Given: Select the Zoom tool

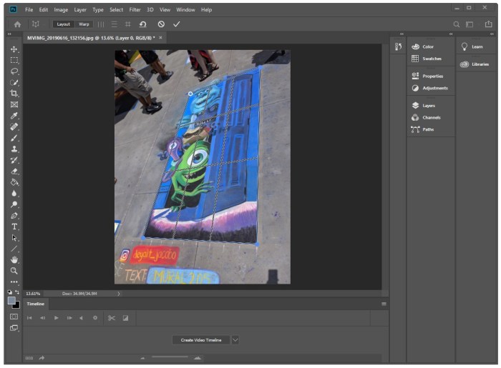Looking at the screenshot, I should pos(14,271).
